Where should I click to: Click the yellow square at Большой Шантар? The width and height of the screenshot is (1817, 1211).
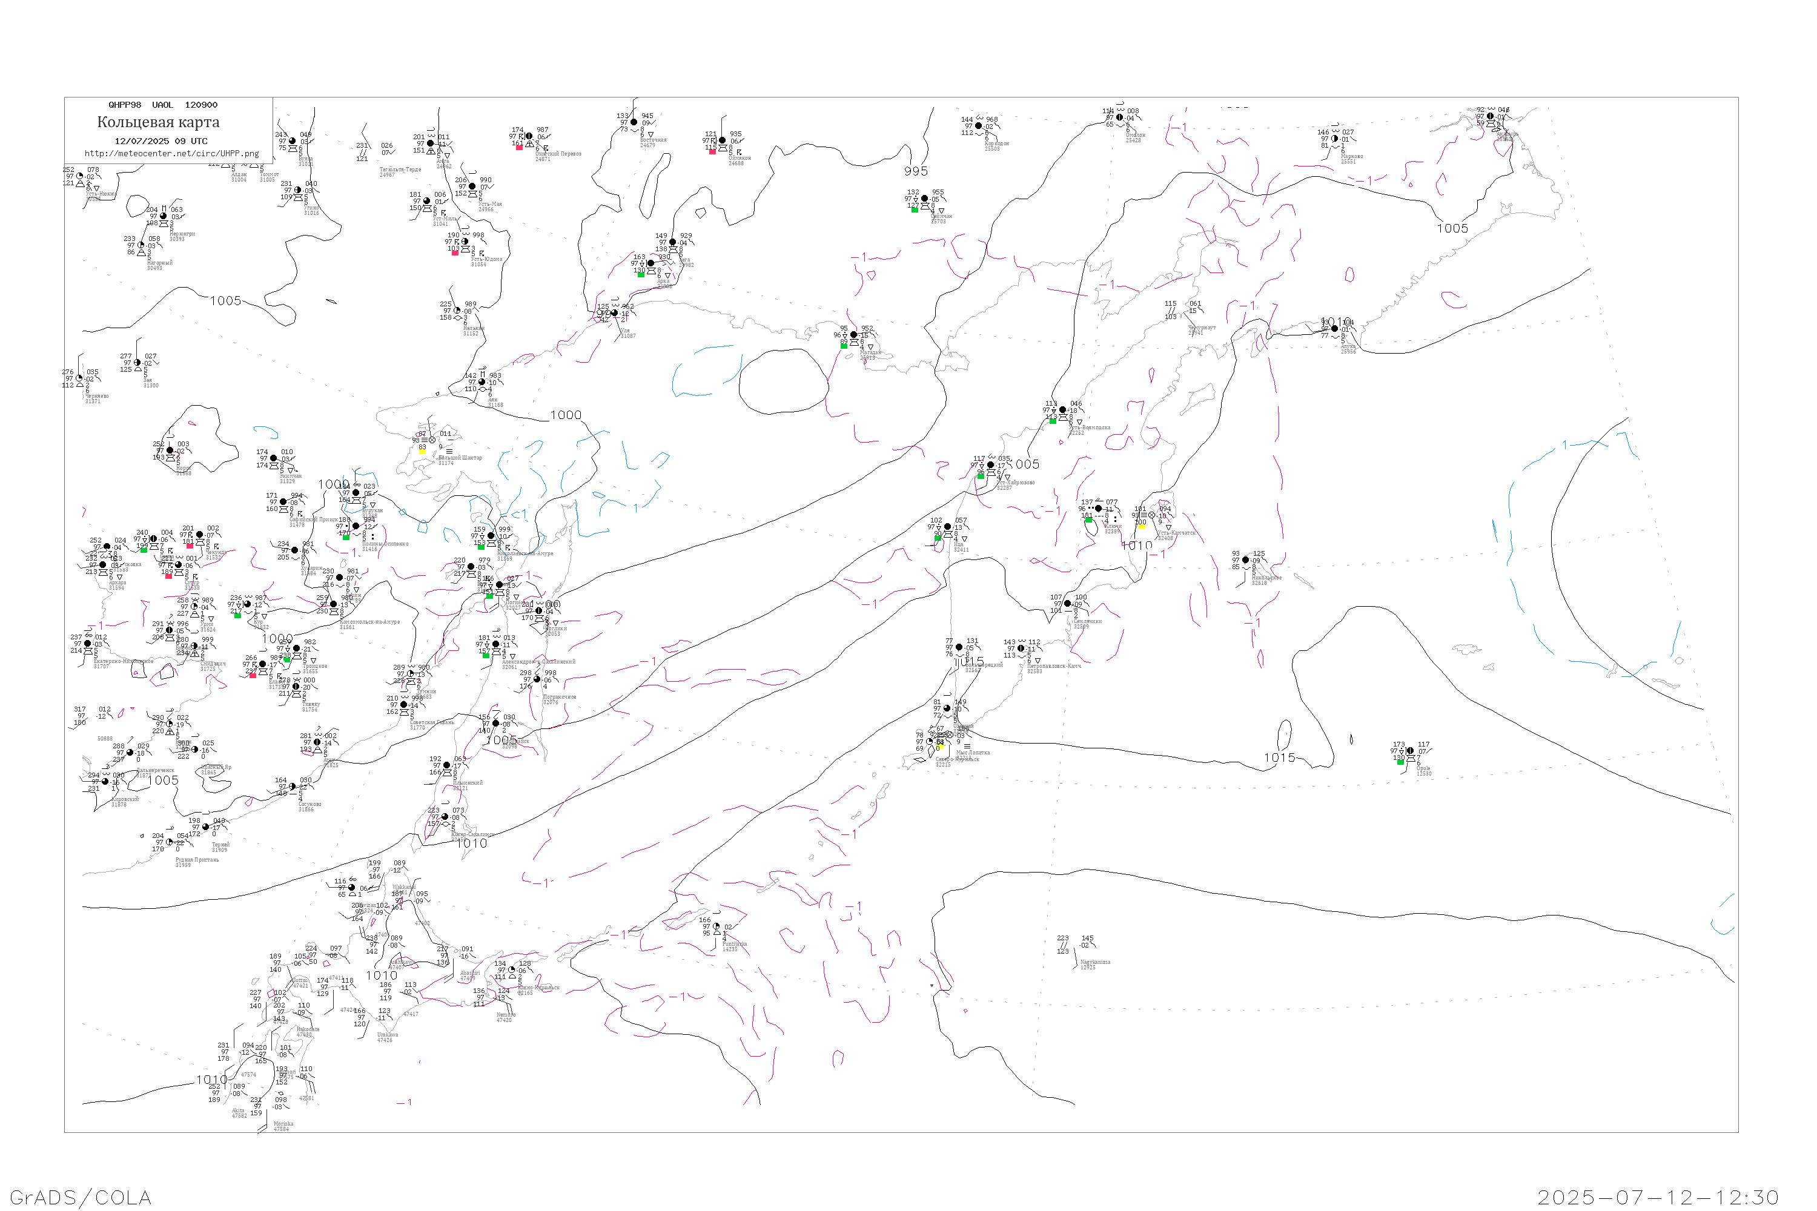tap(423, 450)
